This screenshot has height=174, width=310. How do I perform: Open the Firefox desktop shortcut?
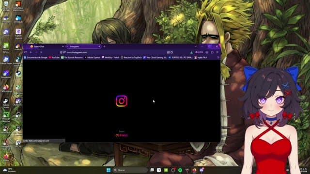pyautogui.click(x=6, y=157)
